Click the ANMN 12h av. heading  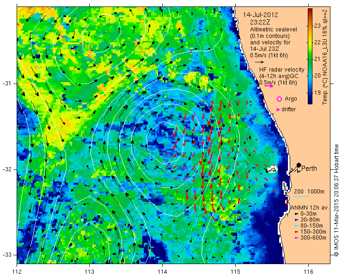pyautogui.click(x=310, y=207)
